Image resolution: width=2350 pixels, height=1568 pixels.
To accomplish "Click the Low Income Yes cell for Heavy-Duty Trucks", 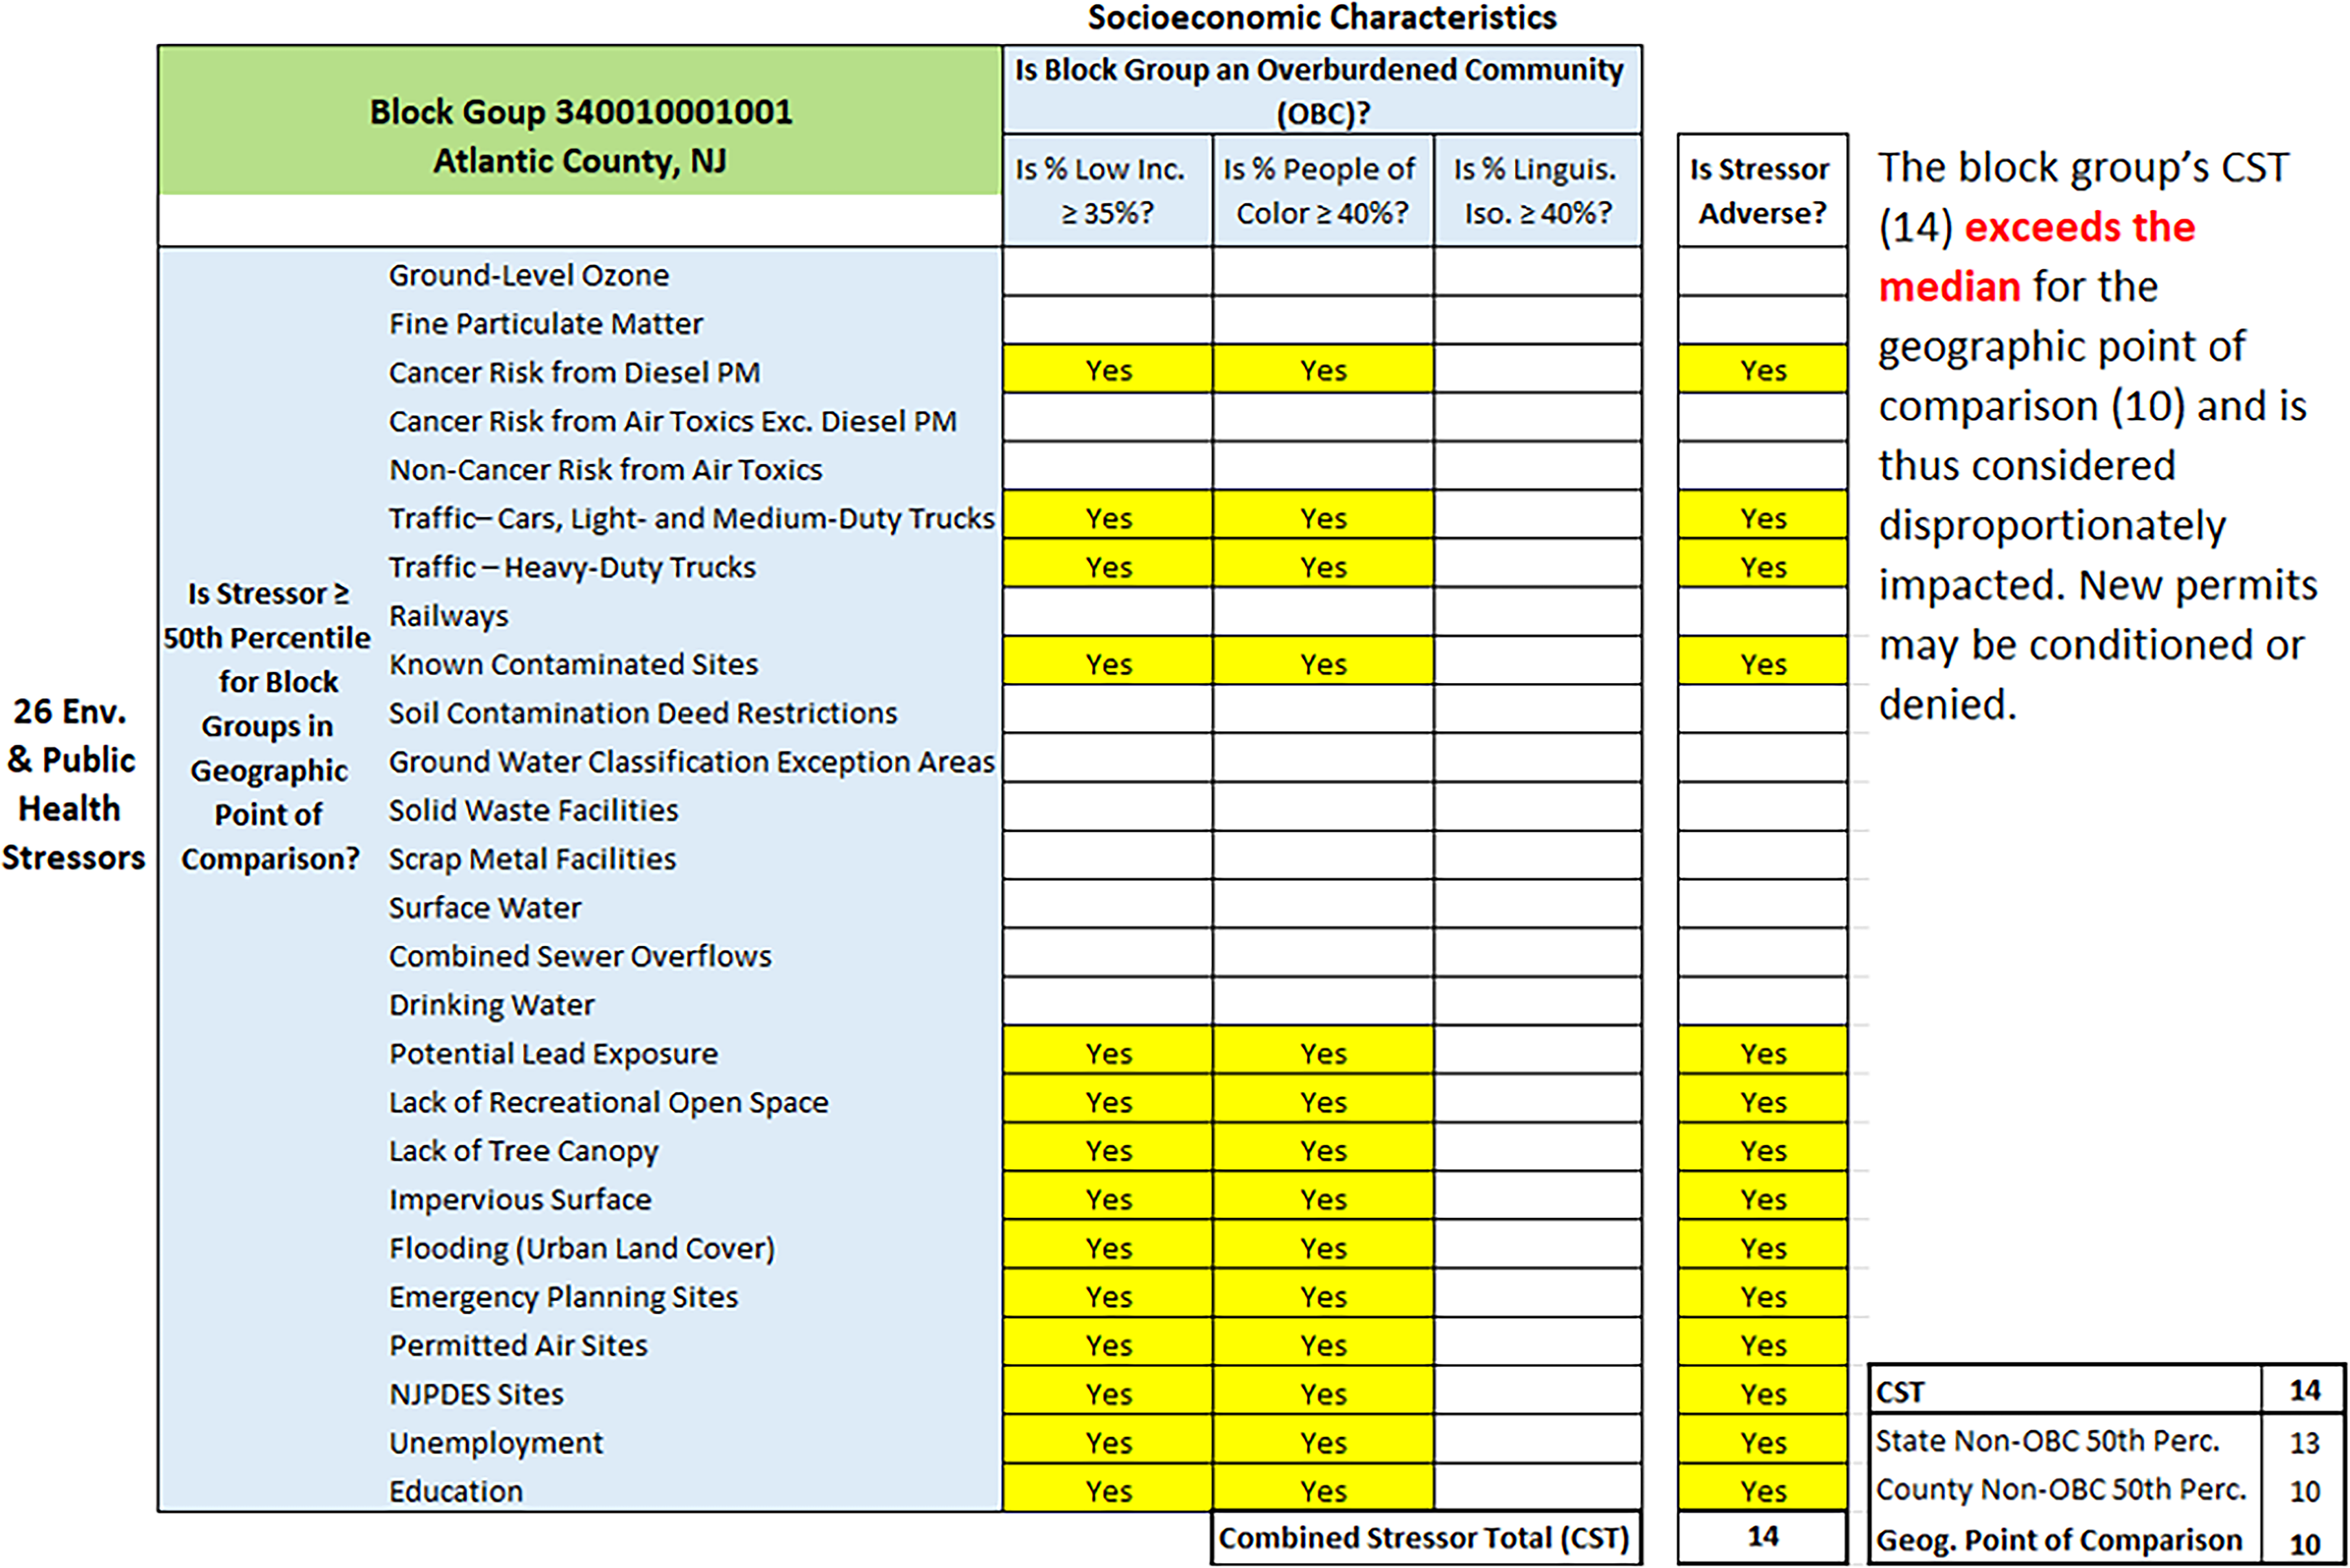I will click(x=1108, y=566).
